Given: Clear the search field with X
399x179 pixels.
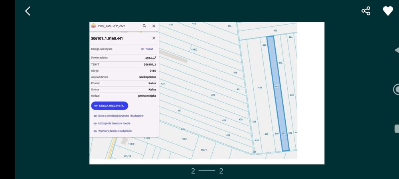Looking at the screenshot, I should click(x=154, y=26).
